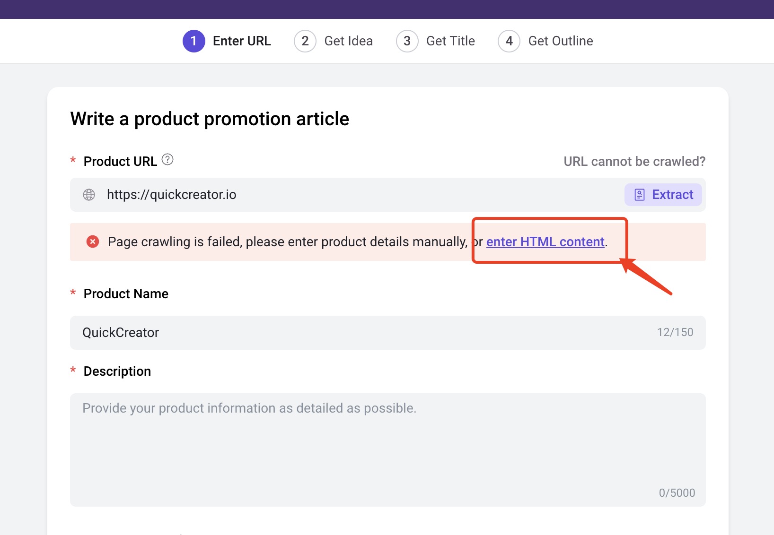Focus the Description text area
Viewport: 774px width, 535px height.
(x=388, y=450)
